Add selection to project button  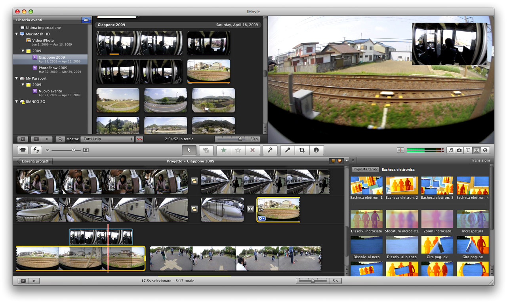pos(206,150)
